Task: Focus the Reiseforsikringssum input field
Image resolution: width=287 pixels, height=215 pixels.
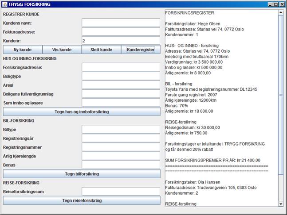Action: (x=121, y=192)
